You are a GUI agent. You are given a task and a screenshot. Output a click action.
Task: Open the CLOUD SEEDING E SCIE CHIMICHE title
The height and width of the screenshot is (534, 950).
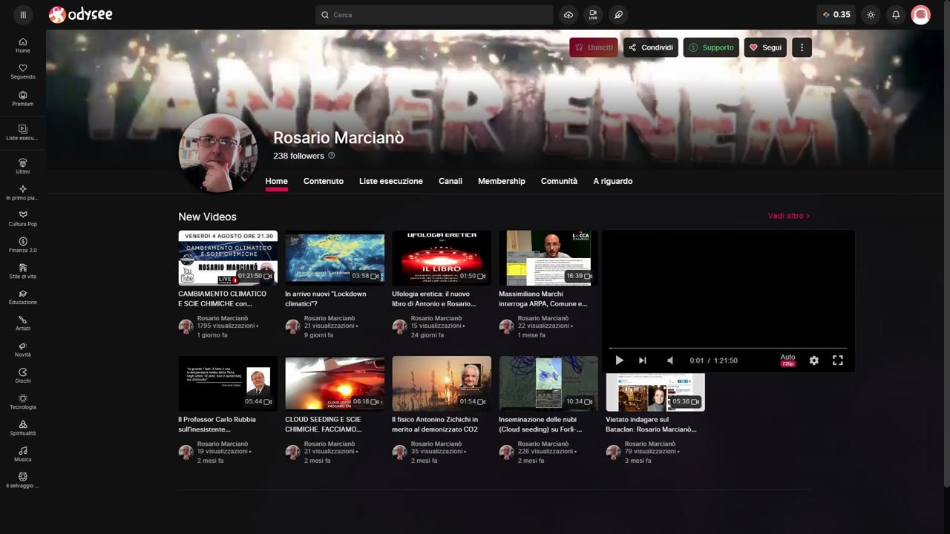point(324,424)
